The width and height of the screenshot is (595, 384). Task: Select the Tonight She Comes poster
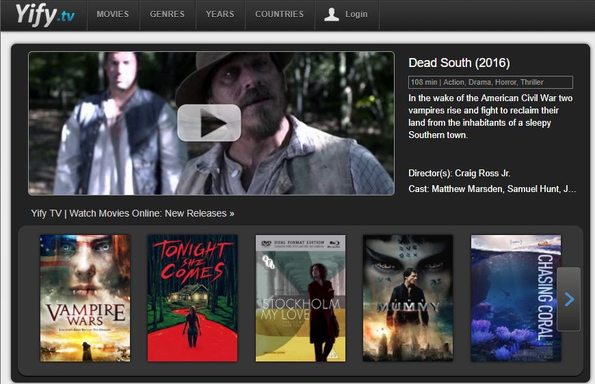(192, 298)
